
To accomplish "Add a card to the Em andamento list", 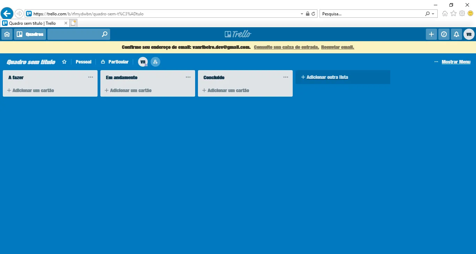I will [x=128, y=90].
